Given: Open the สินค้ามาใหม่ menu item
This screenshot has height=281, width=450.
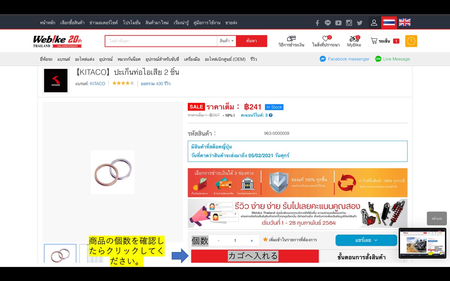Looking at the screenshot, I should point(157,23).
